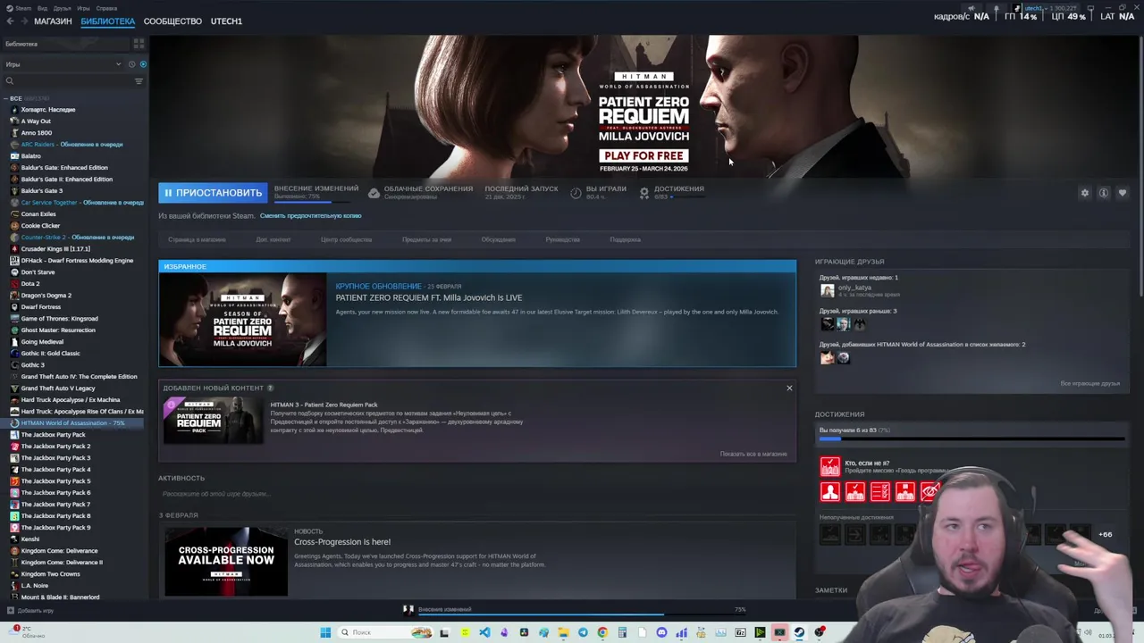The width and height of the screenshot is (1144, 643).
Task: Click the play time clock icon
Action: coord(576,193)
